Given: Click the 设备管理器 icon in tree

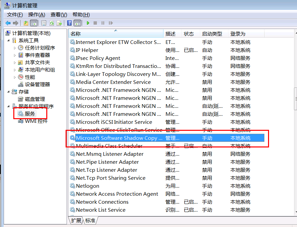Looking at the screenshot, I should tap(20, 85).
